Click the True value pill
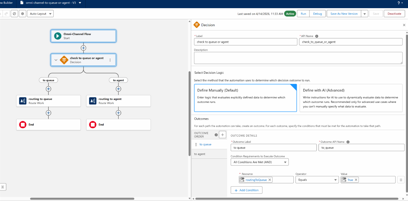 (350, 180)
